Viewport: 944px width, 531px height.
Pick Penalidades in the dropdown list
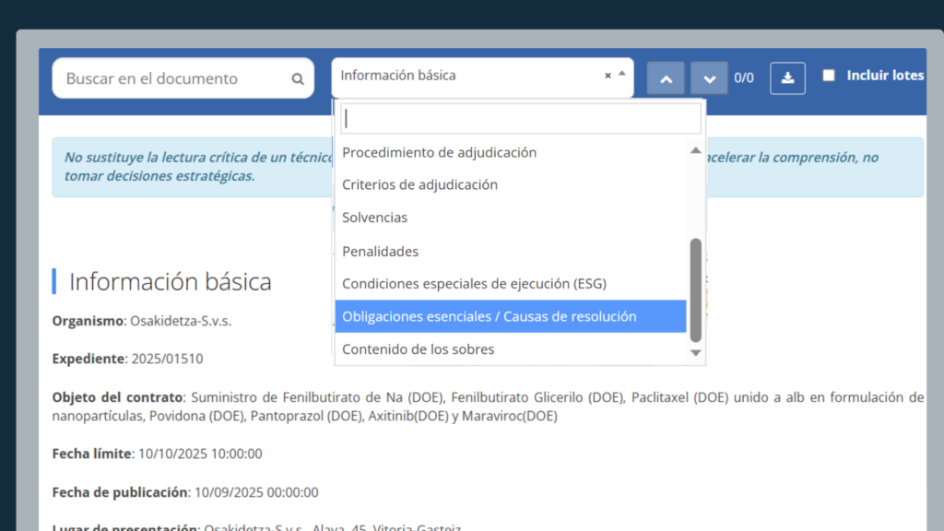380,251
